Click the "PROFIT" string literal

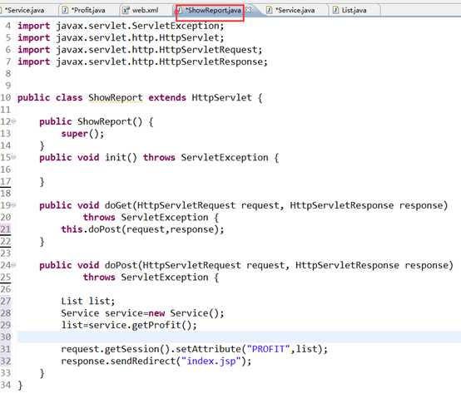tap(269, 349)
